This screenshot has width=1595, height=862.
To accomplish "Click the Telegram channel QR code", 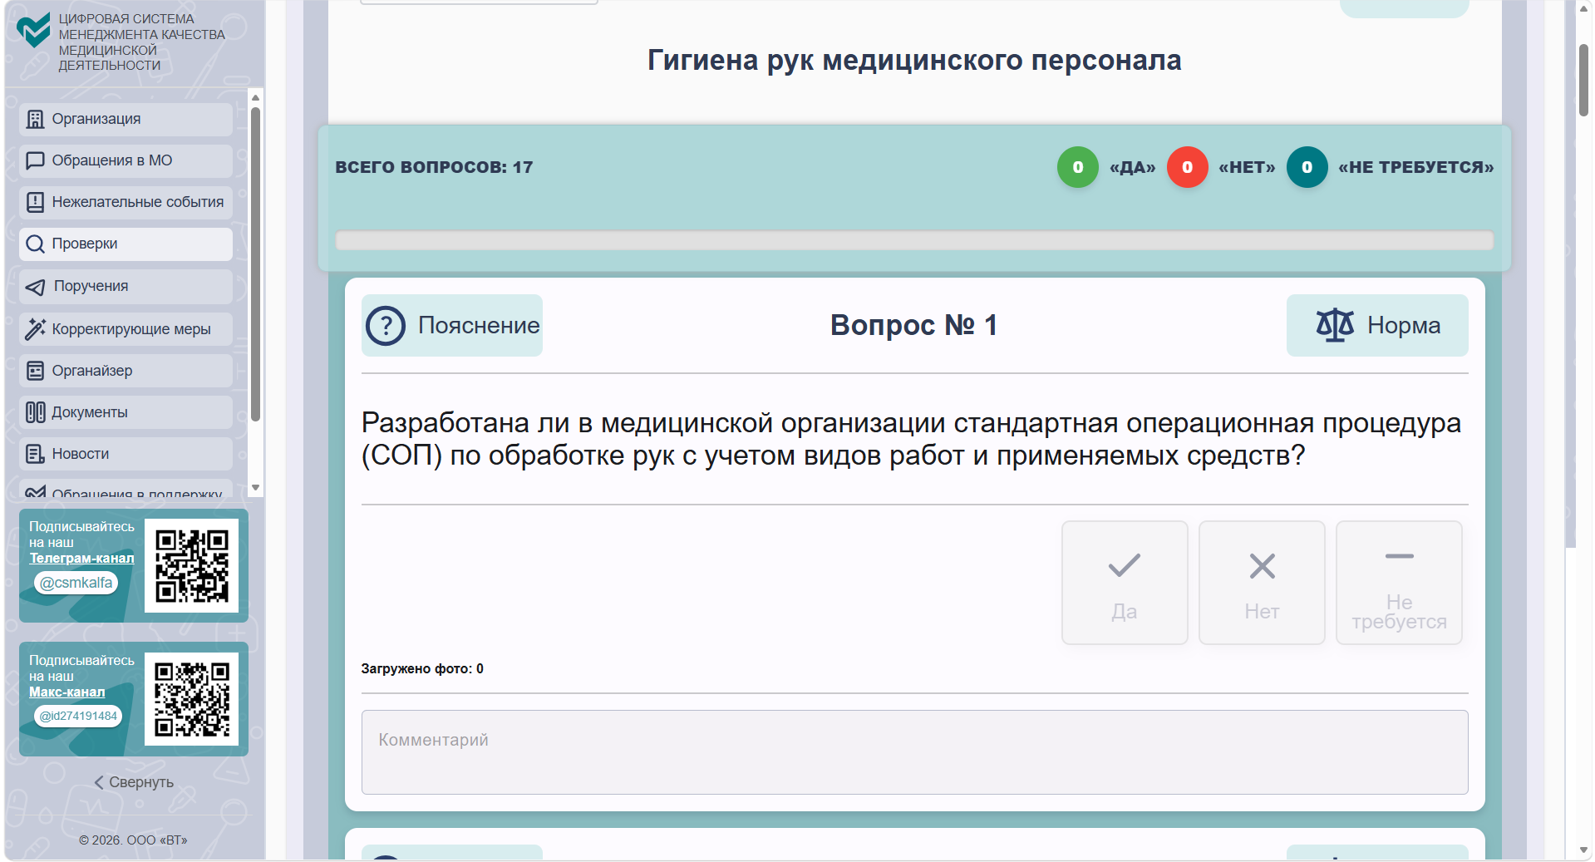I will (x=191, y=566).
